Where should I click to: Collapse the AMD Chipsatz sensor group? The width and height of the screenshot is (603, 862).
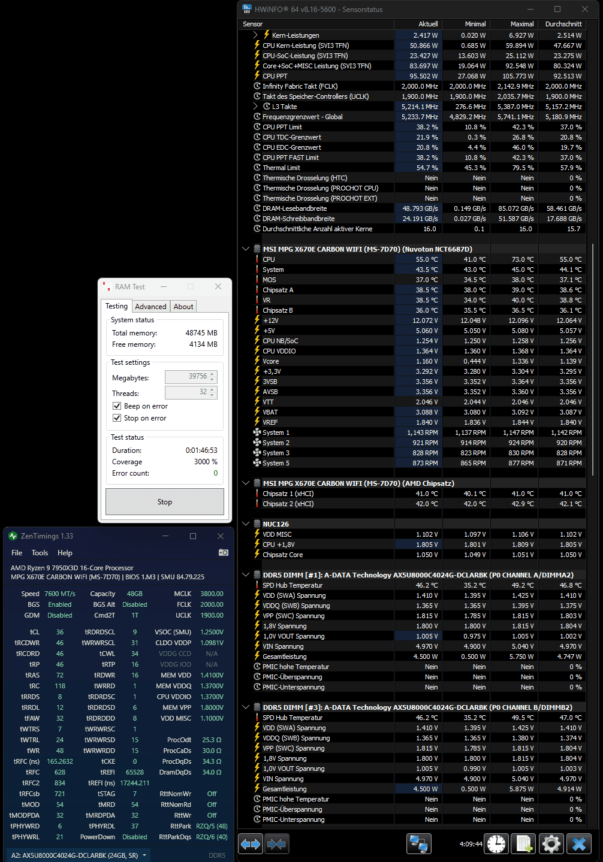coord(246,483)
